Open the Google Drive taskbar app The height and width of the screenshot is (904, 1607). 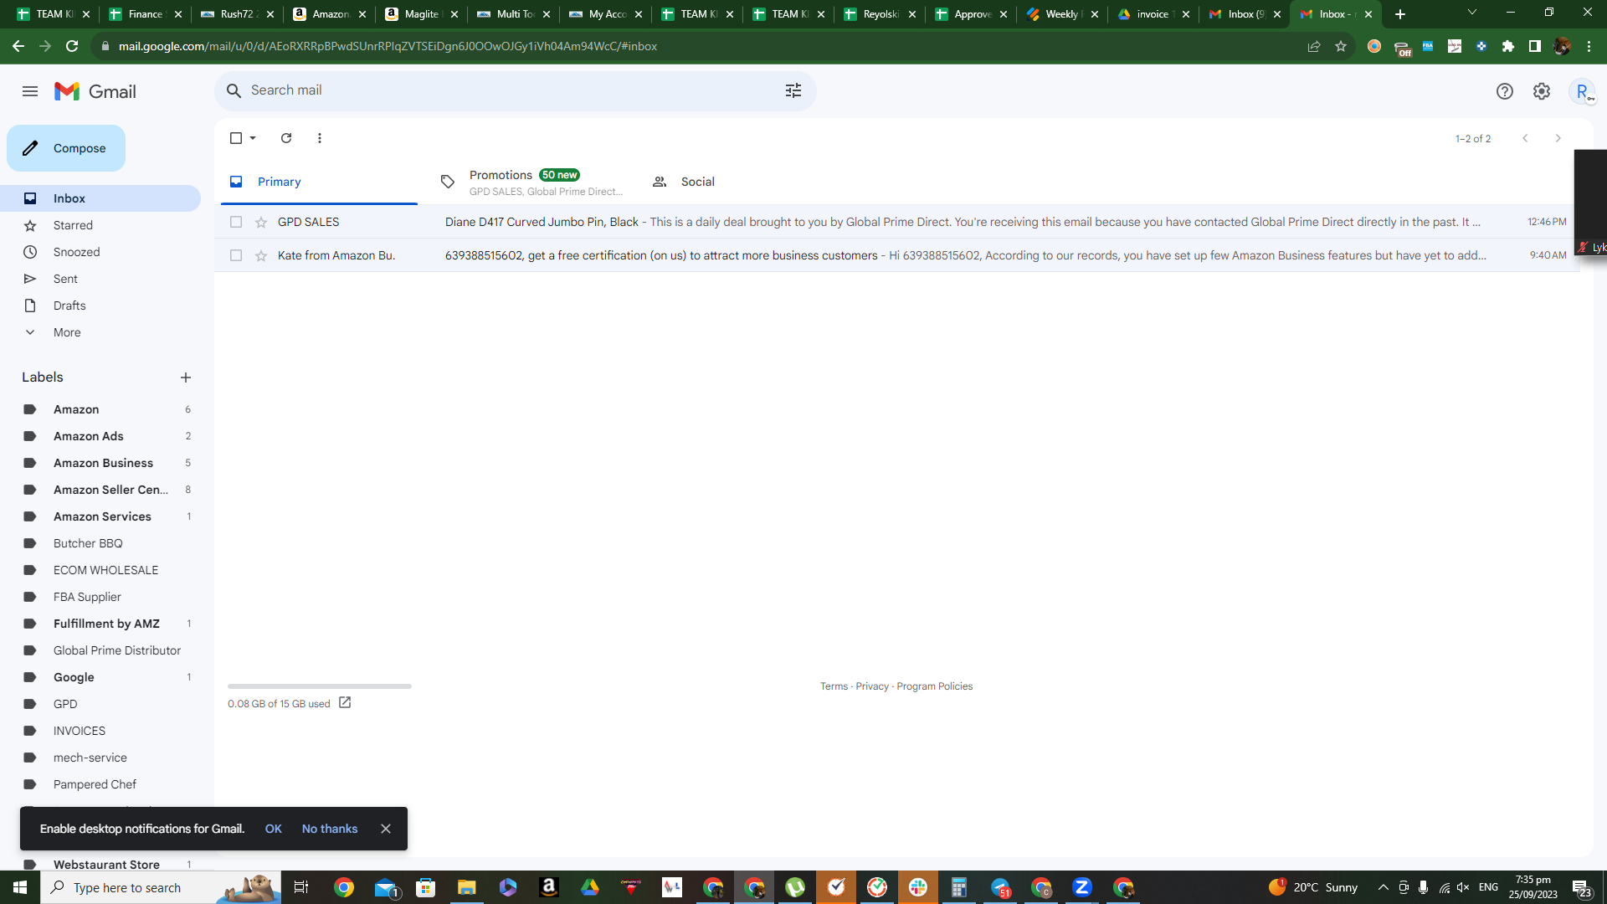[590, 887]
